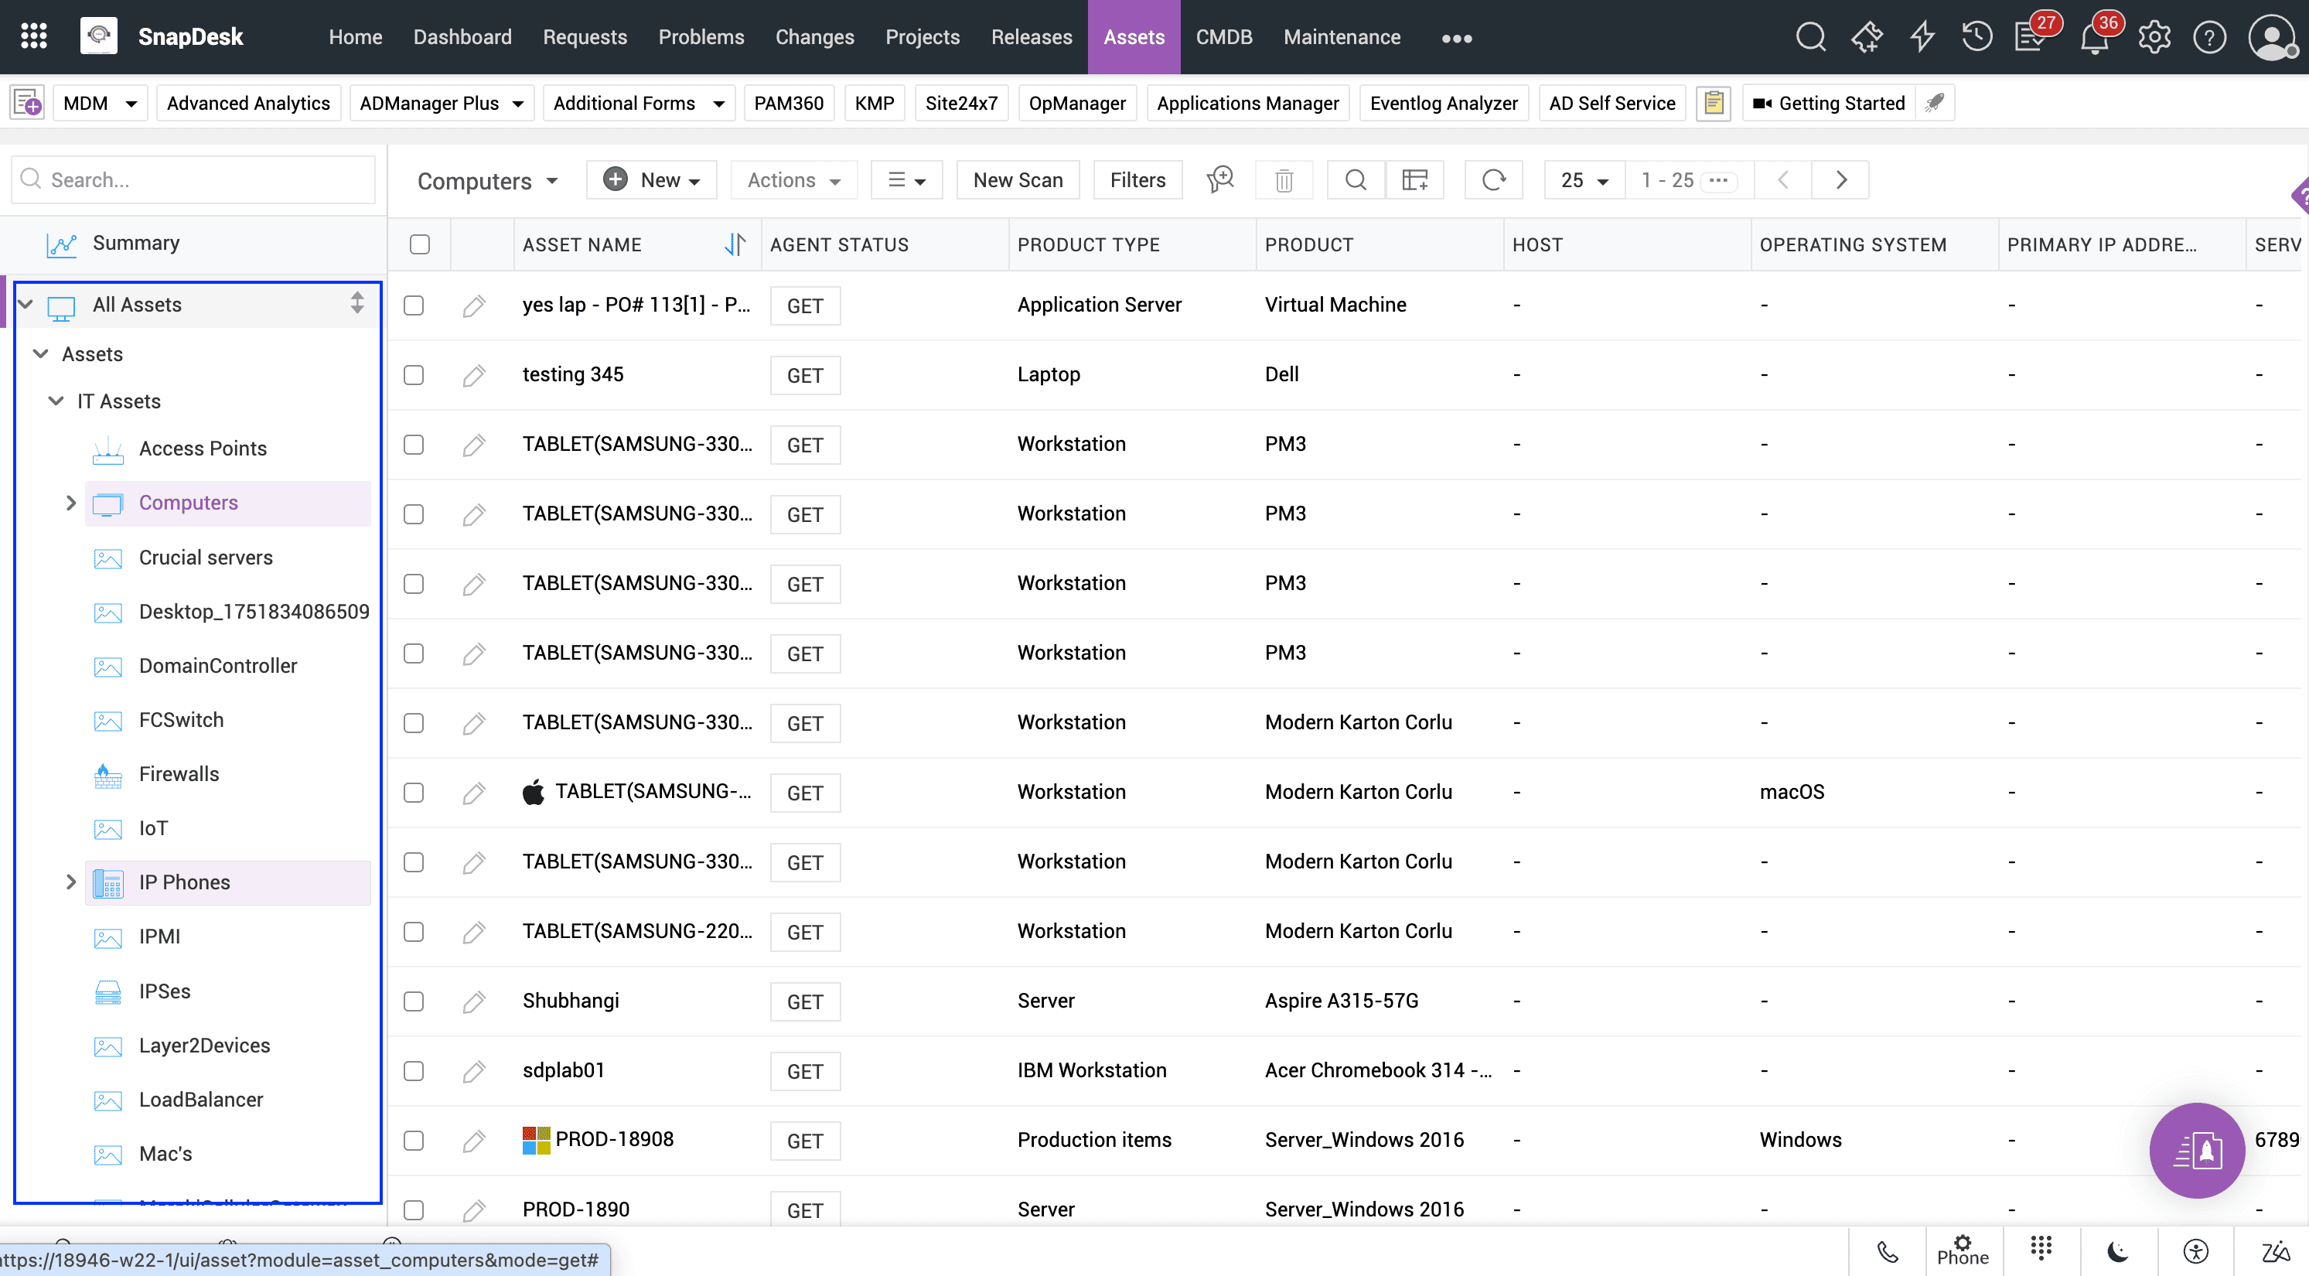Open the ADManager Plus dropdown
This screenshot has height=1276, width=2309.
[x=441, y=103]
